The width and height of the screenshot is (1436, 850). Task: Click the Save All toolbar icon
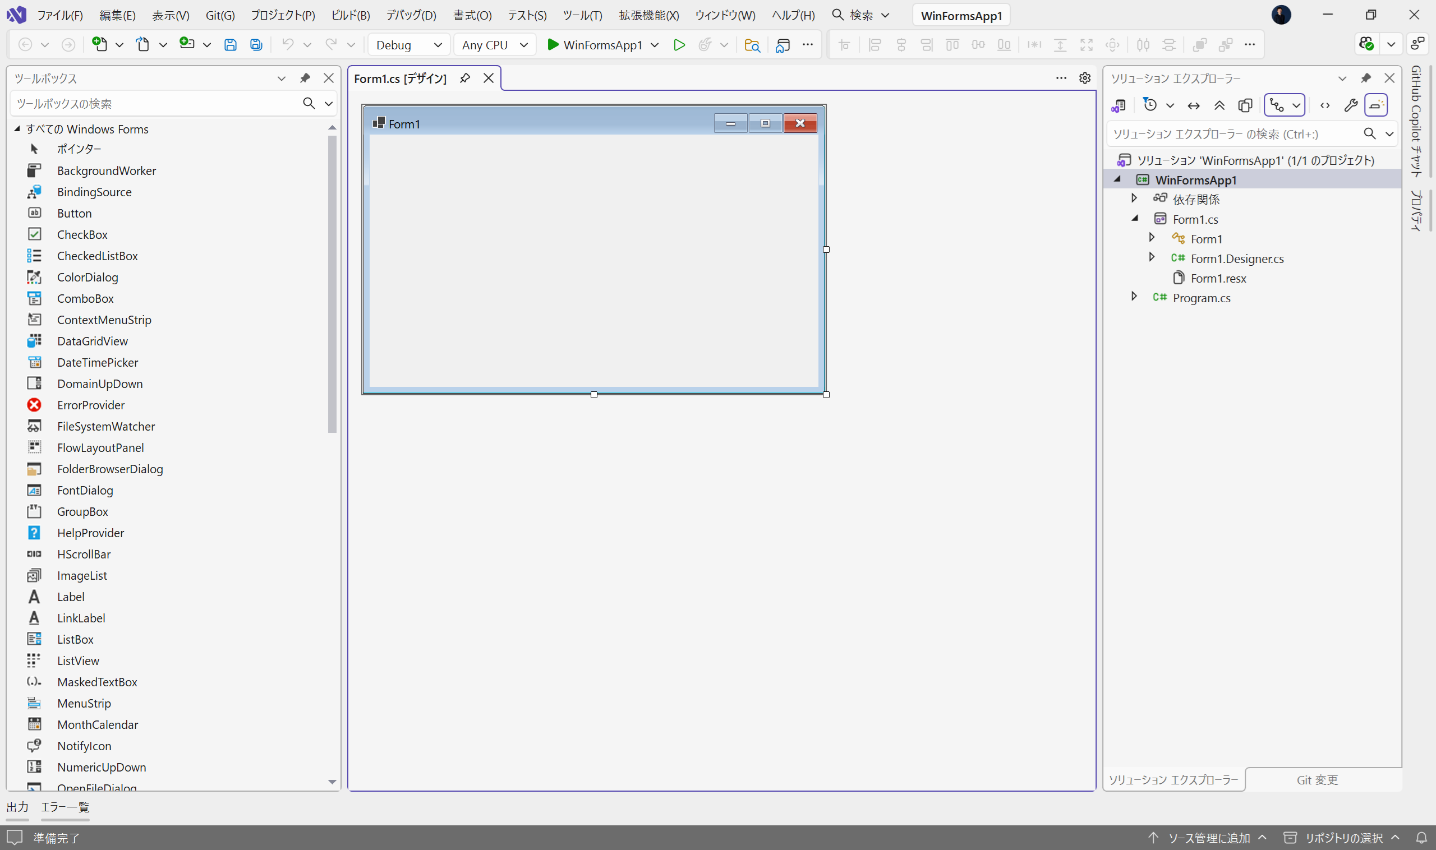[x=256, y=45]
